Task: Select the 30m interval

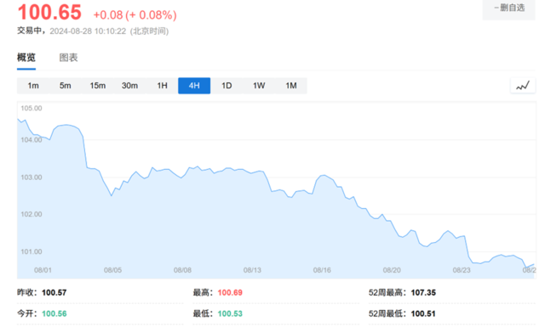Action: click(129, 86)
